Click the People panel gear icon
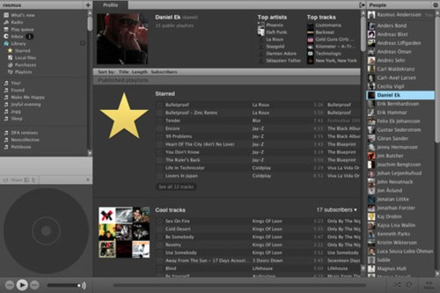Viewport: 440px width, 293px height. pos(435,5)
